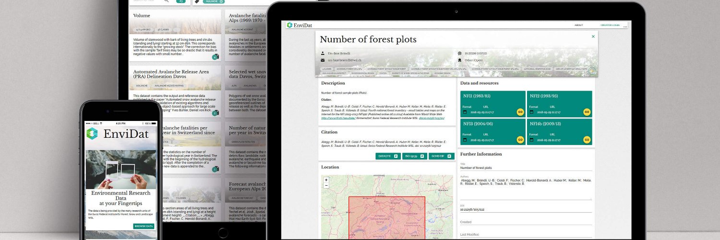Click the EnviDat hexagon logo on laptop screen

(x=289, y=25)
